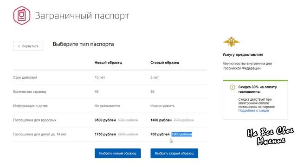Choose Выбрать новый образец button
The image size is (297, 167).
point(117,154)
